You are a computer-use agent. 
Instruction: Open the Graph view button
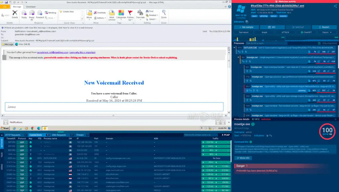click(x=265, y=32)
